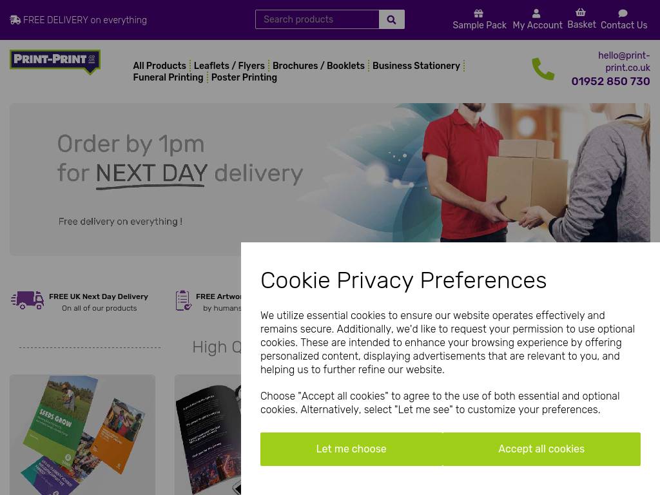The image size is (660, 495).
Task: Click the delivery truck icon
Action: coord(28,300)
